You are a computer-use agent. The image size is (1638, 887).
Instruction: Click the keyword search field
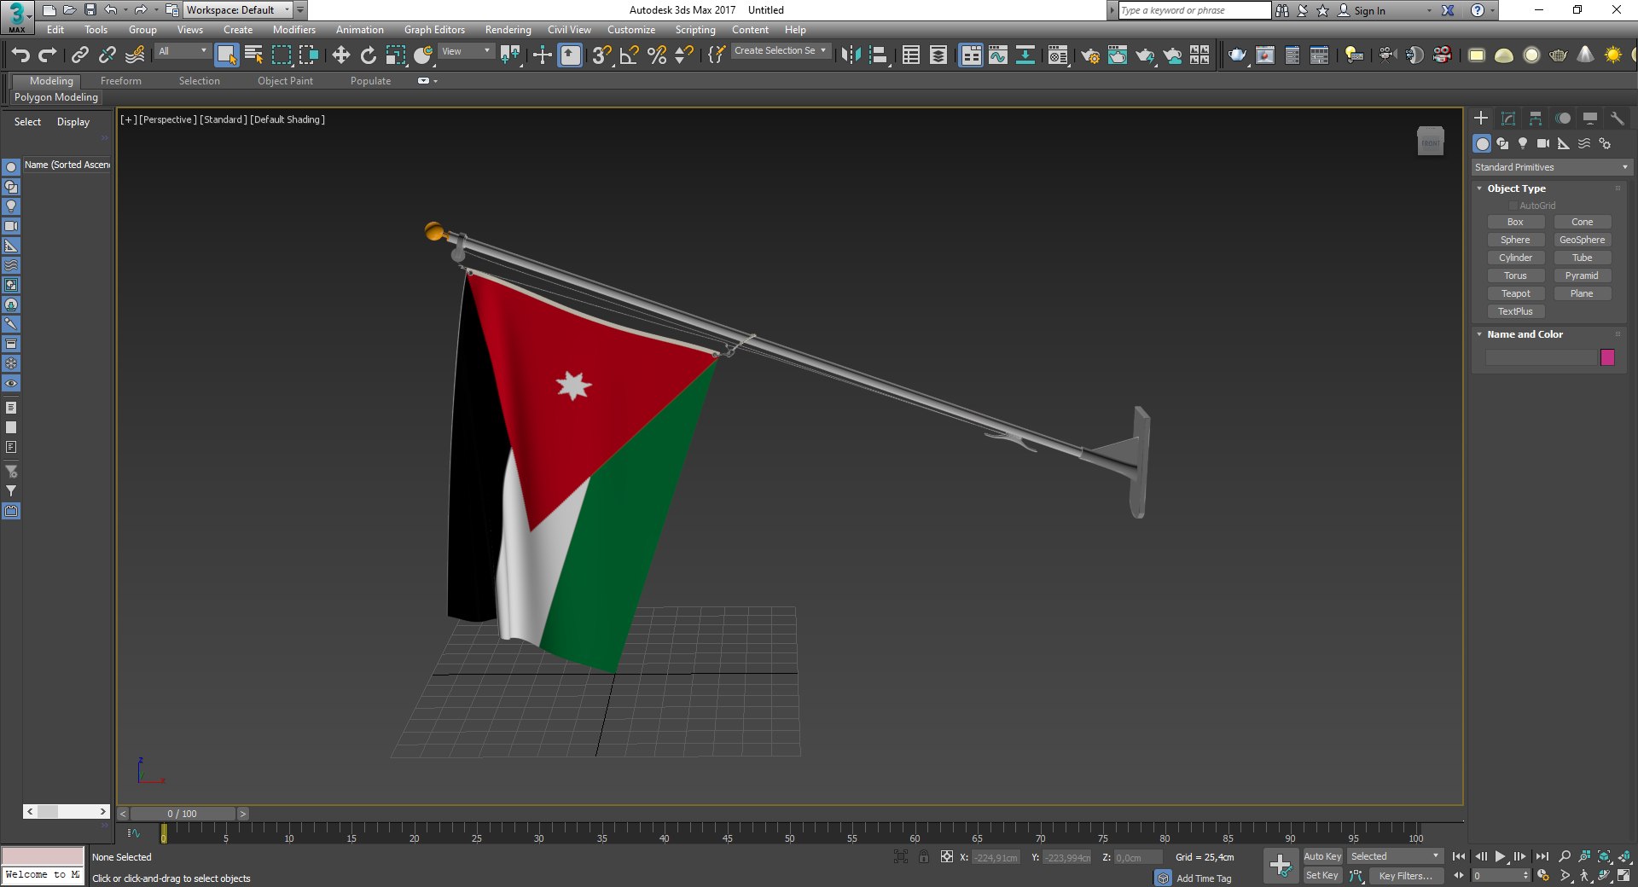click(1194, 10)
